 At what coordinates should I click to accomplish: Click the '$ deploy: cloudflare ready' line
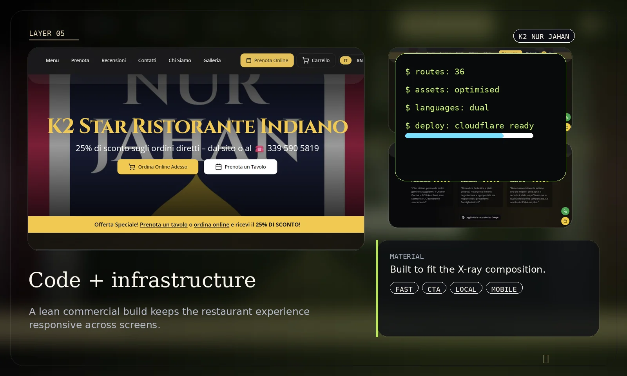pos(469,126)
